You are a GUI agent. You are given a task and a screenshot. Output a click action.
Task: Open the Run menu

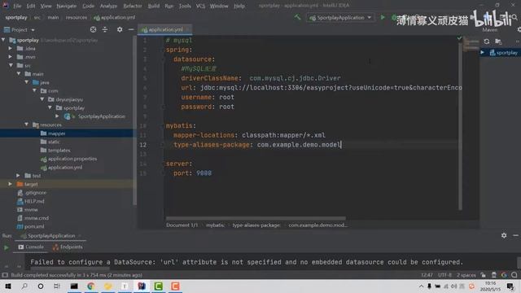[x=169, y=6]
